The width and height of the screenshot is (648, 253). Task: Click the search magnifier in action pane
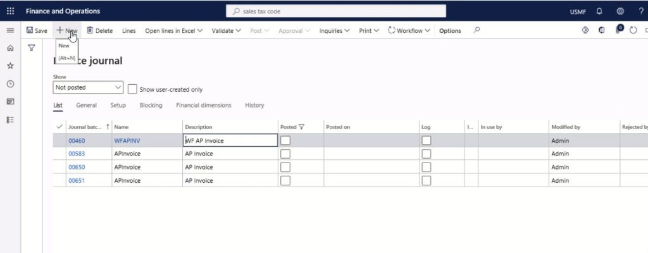click(477, 30)
